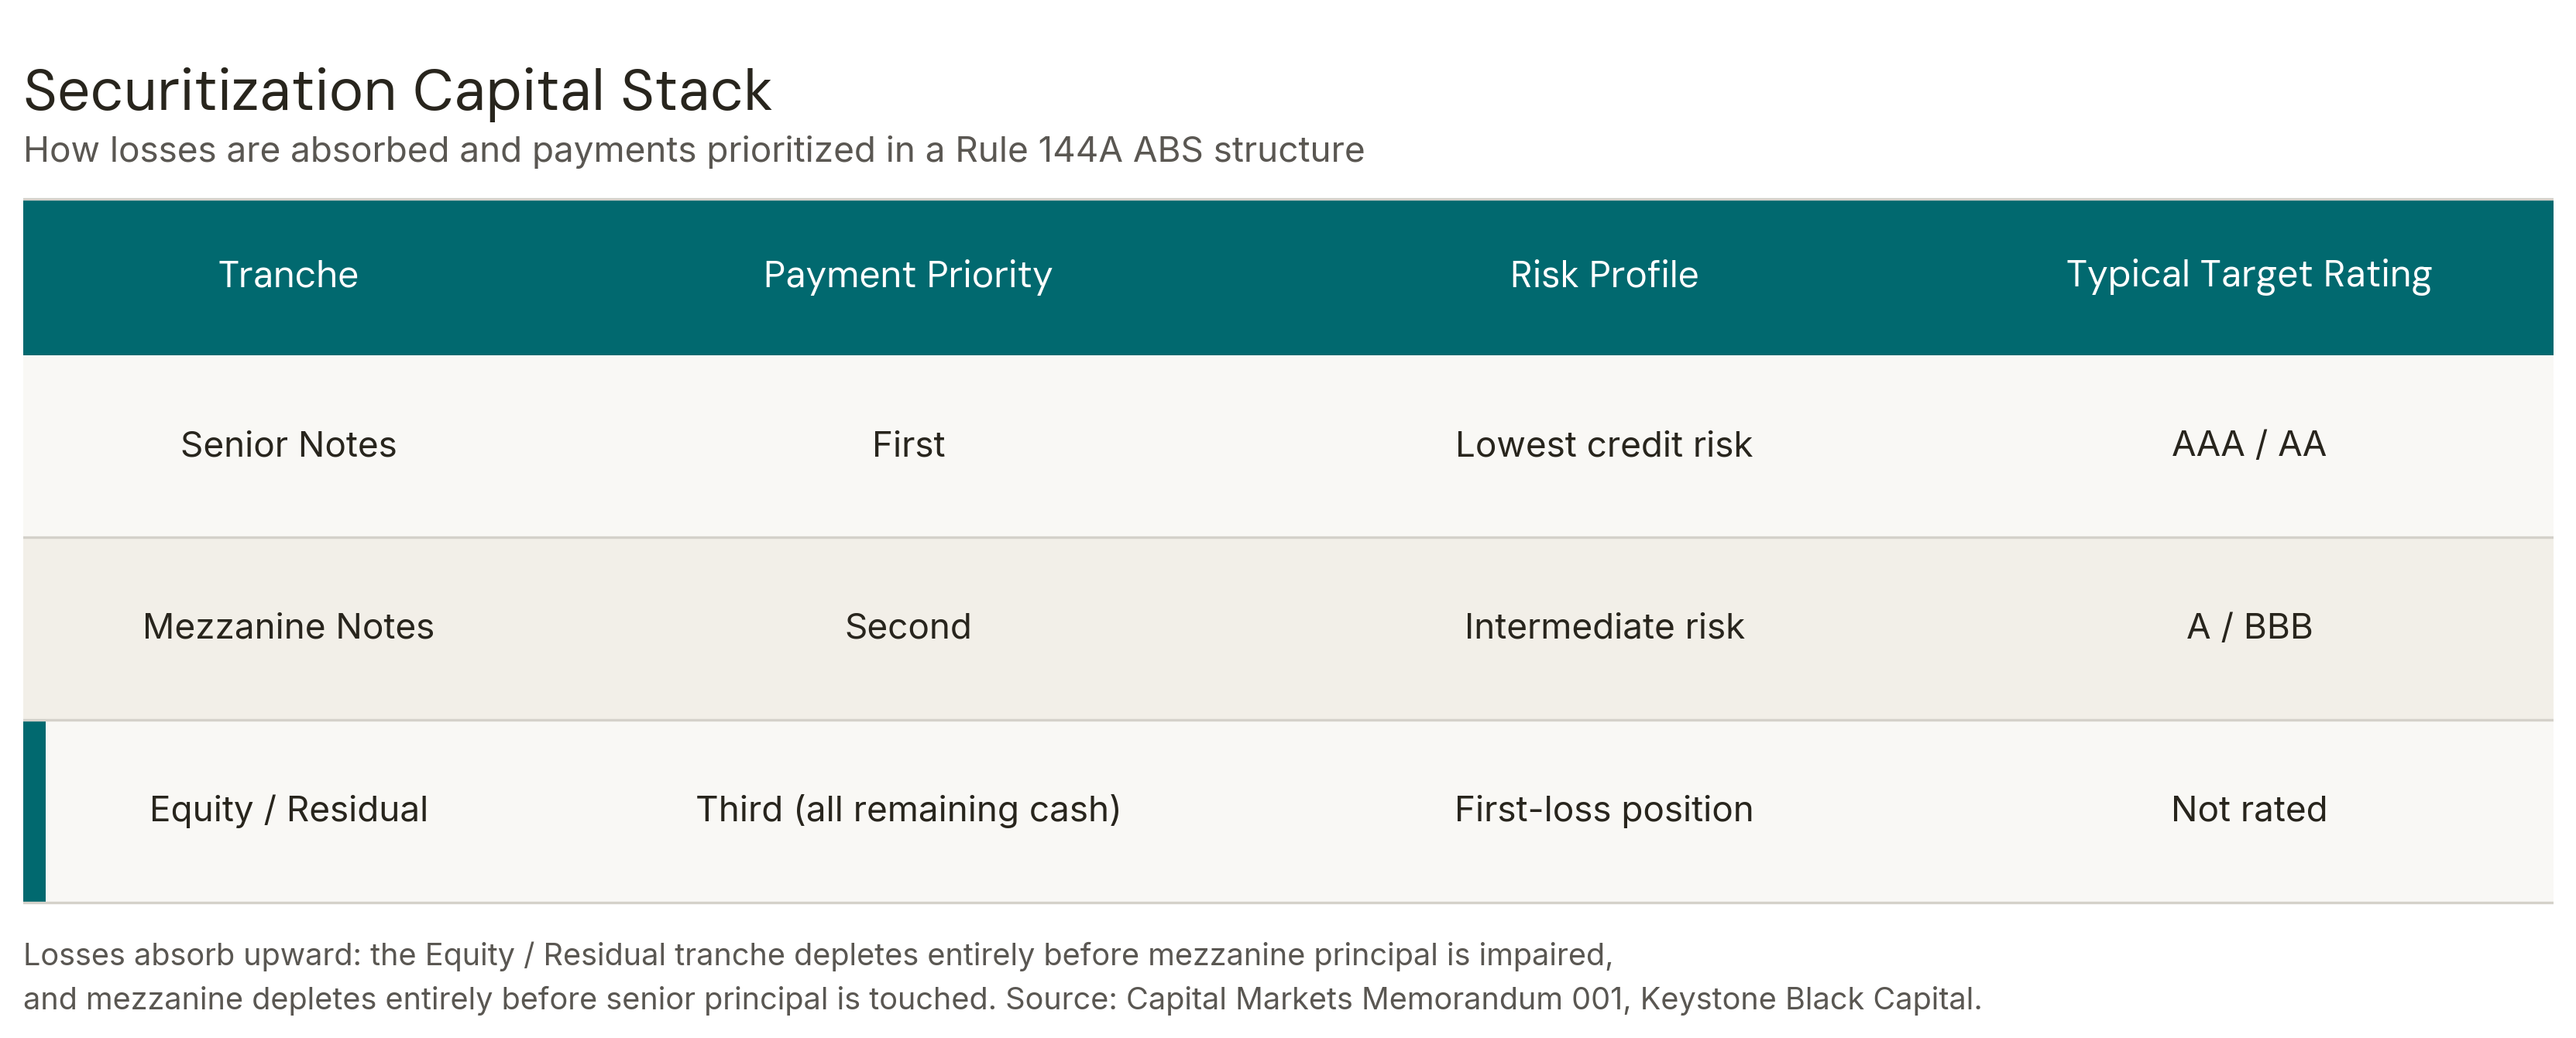Click 'Third (all remaining cash)' cell

pos(907,809)
